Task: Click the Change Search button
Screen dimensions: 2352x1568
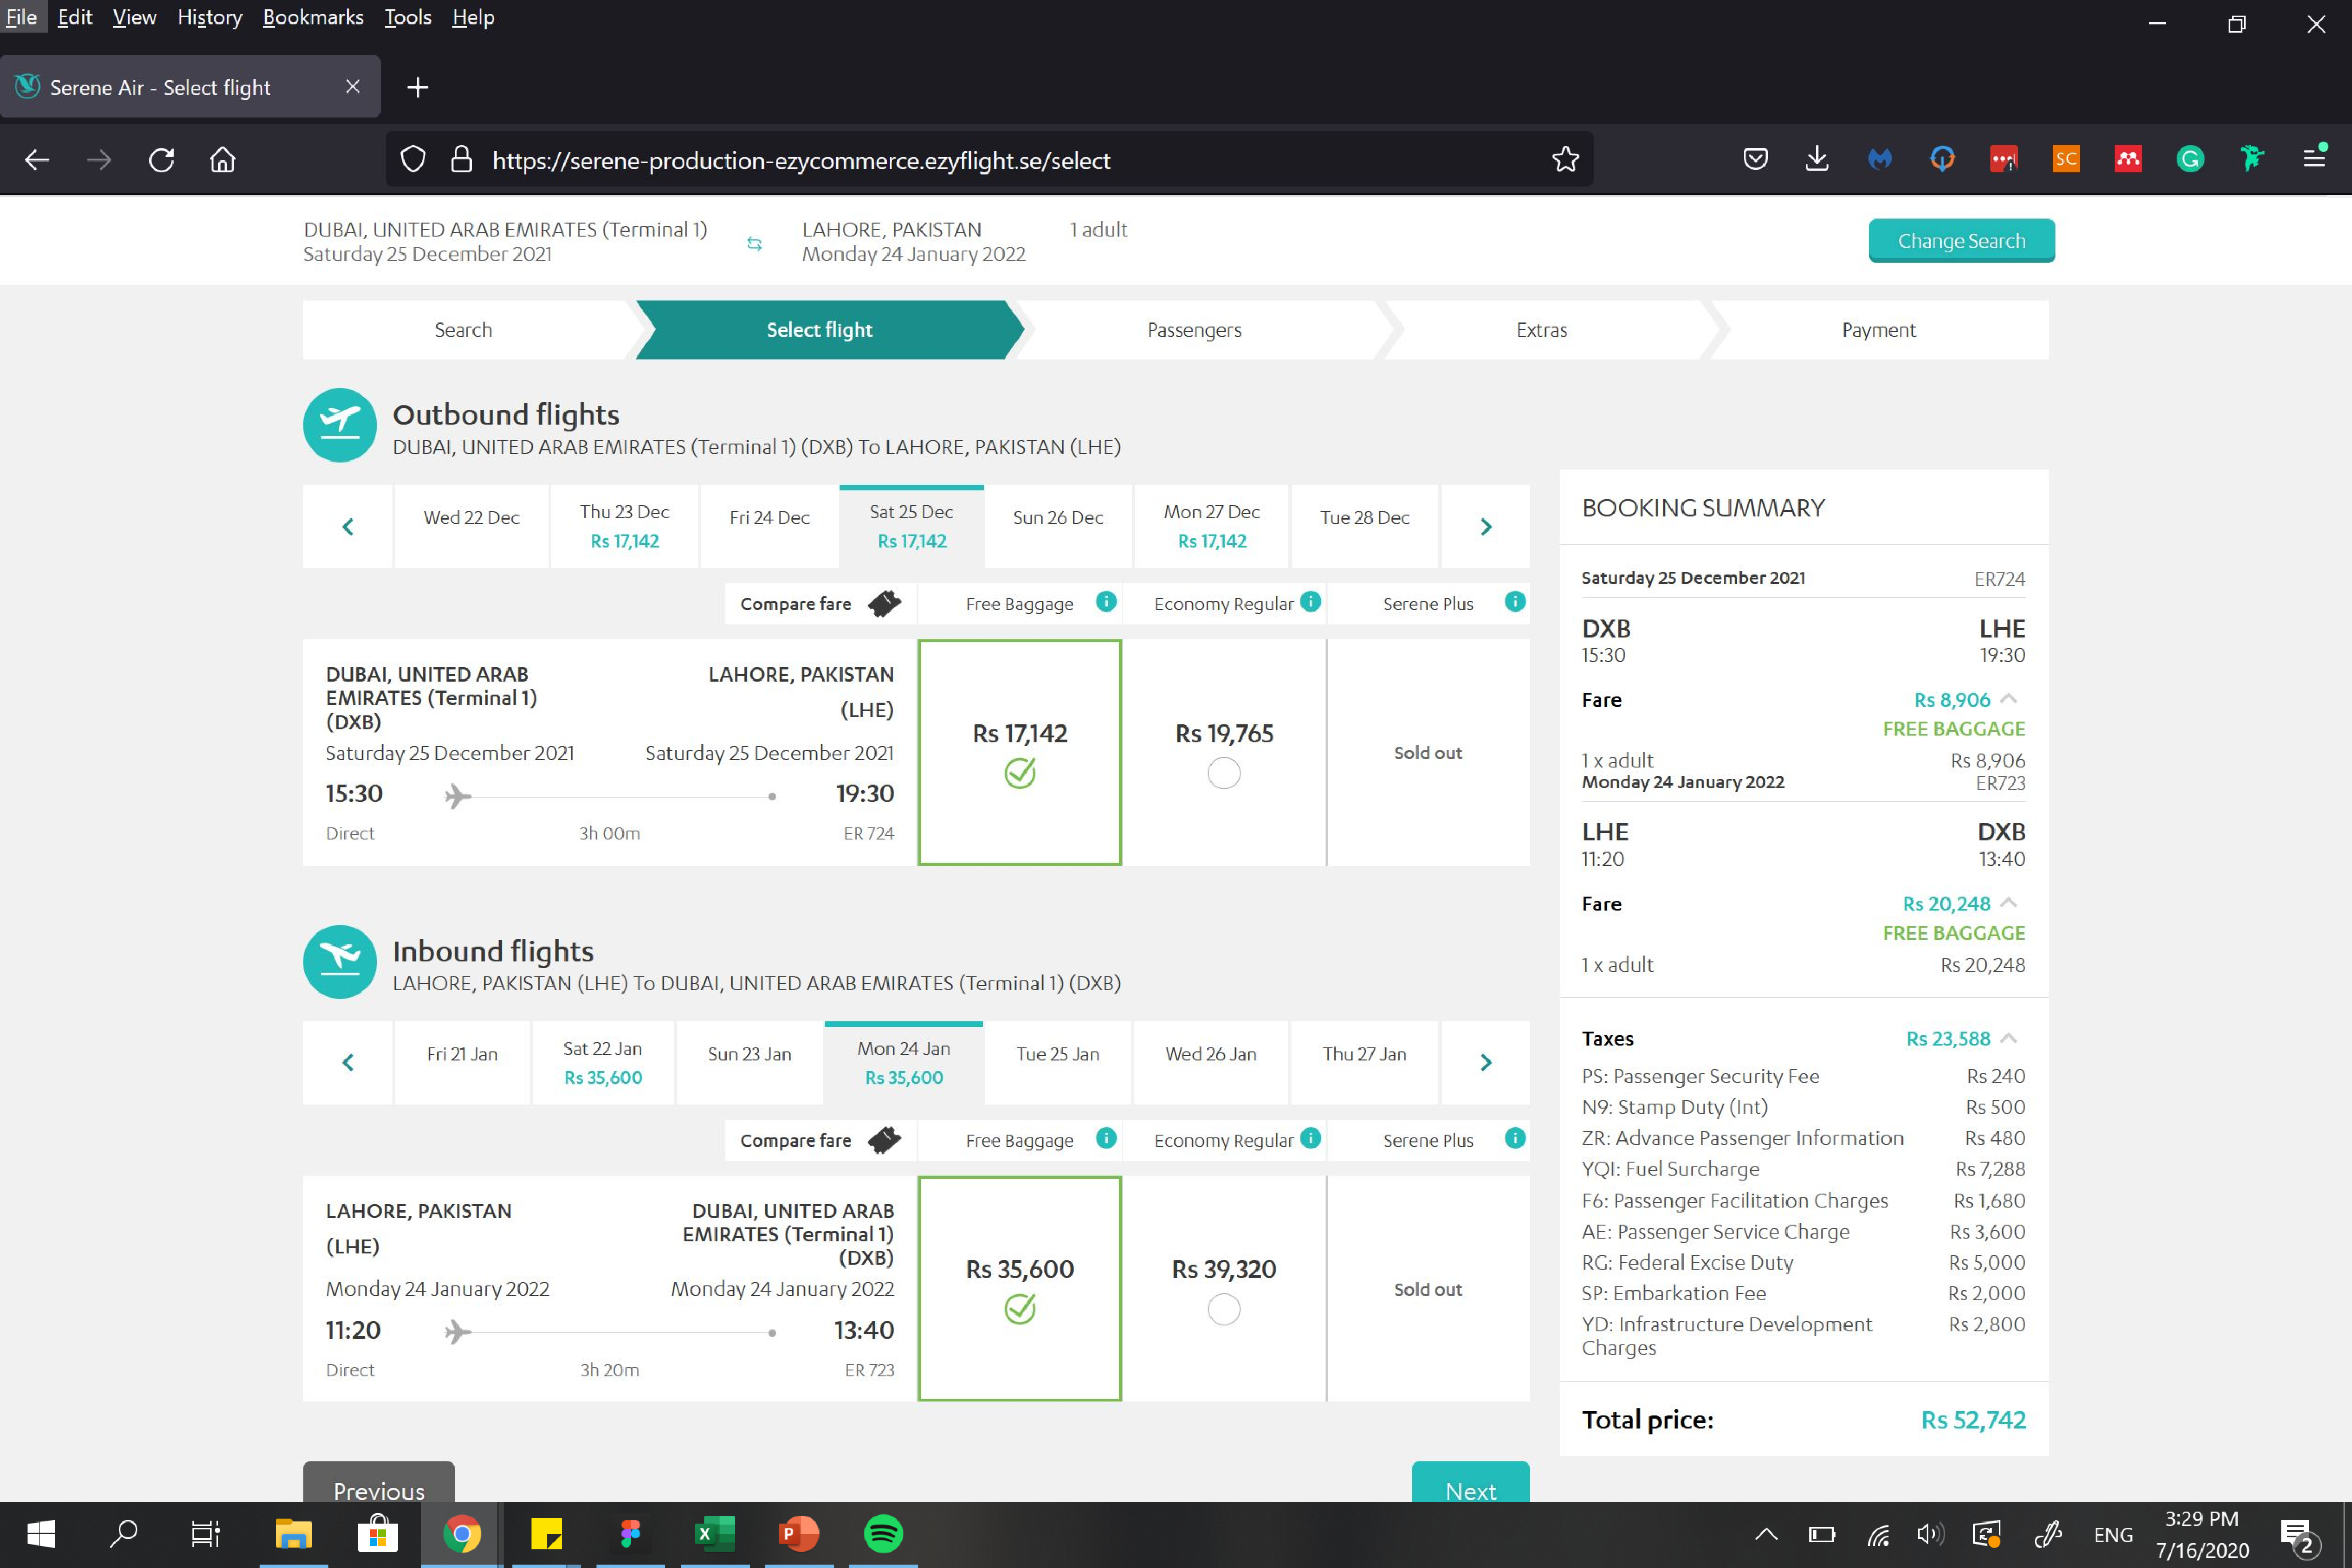Action: pyautogui.click(x=1961, y=241)
